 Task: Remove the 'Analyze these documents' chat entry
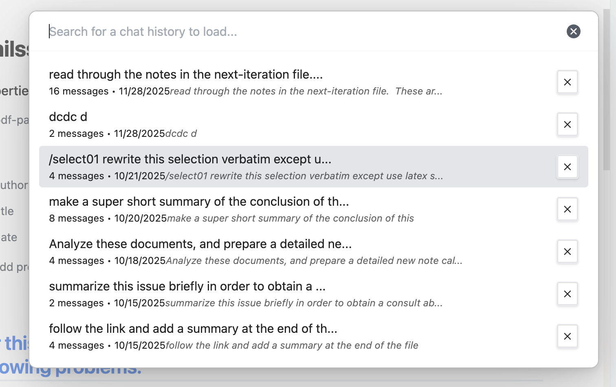[567, 251]
